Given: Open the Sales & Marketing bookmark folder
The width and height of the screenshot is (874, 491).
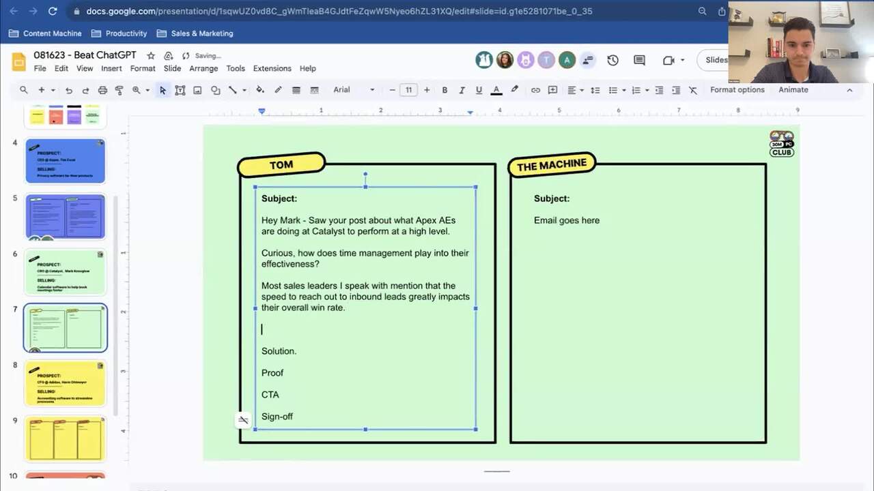Looking at the screenshot, I should click(x=195, y=33).
